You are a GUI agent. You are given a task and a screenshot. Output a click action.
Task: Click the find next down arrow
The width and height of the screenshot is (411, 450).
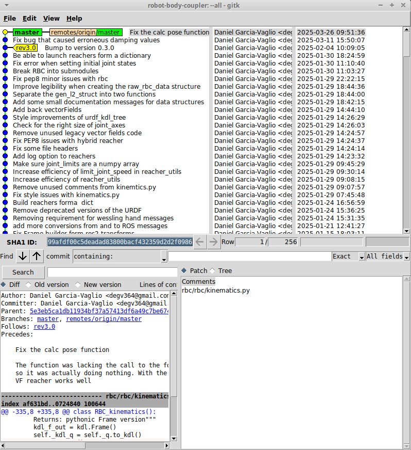click(23, 256)
